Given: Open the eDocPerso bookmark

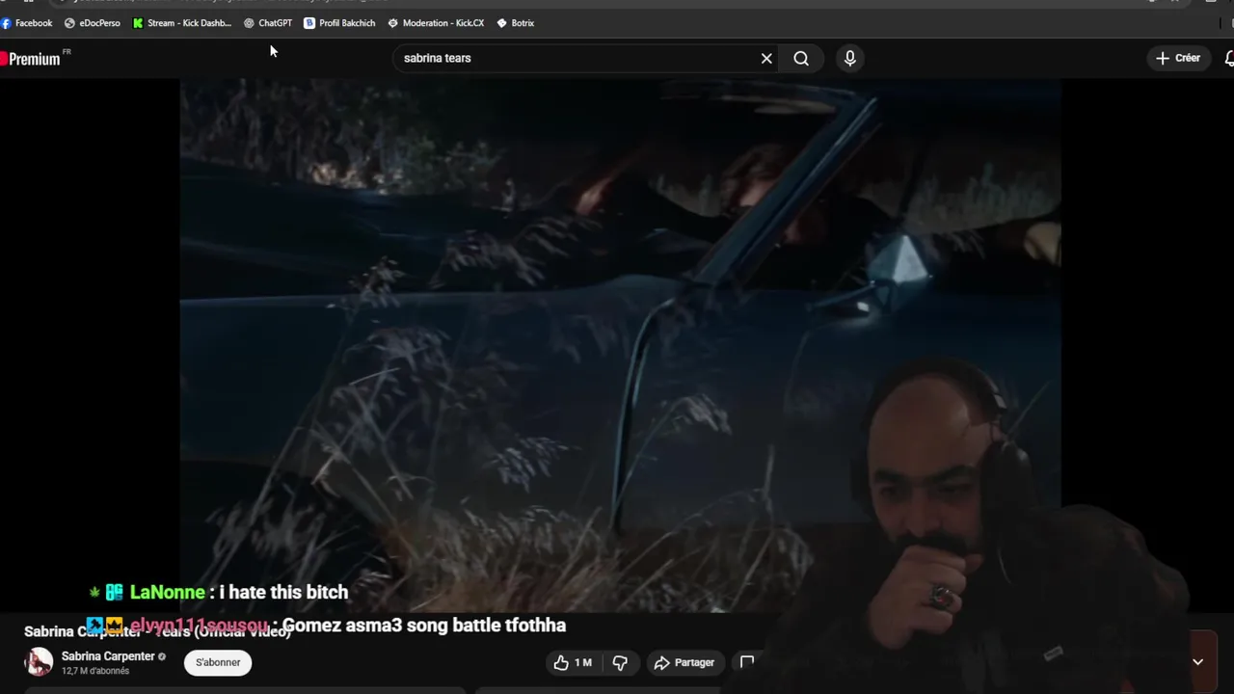Looking at the screenshot, I should (92, 23).
